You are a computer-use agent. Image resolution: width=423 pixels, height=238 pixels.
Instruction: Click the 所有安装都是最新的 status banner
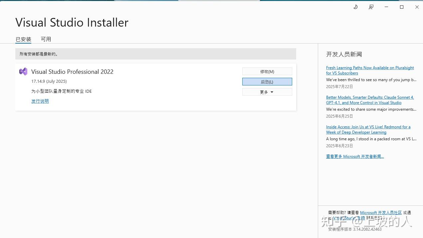pyautogui.click(x=156, y=54)
